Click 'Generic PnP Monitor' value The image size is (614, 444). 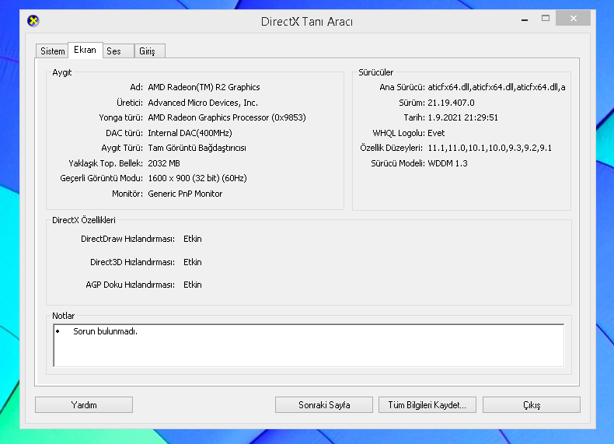[185, 194]
